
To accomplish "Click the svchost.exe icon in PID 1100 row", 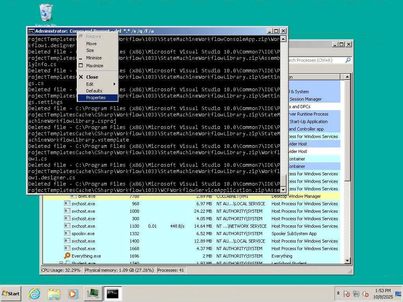I will point(67,226).
